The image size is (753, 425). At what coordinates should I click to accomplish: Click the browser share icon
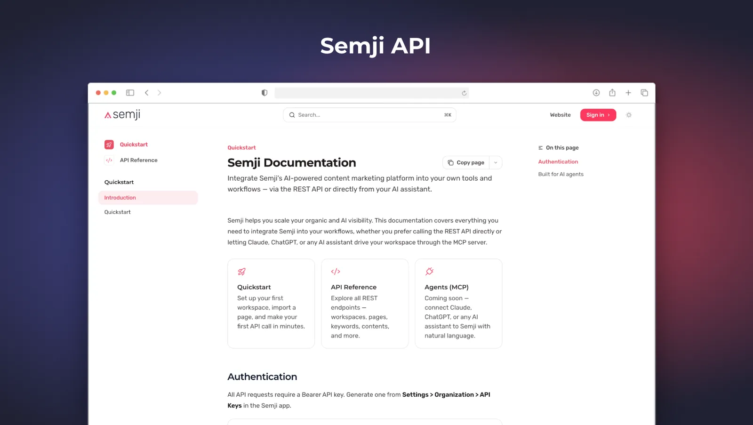pos(612,93)
